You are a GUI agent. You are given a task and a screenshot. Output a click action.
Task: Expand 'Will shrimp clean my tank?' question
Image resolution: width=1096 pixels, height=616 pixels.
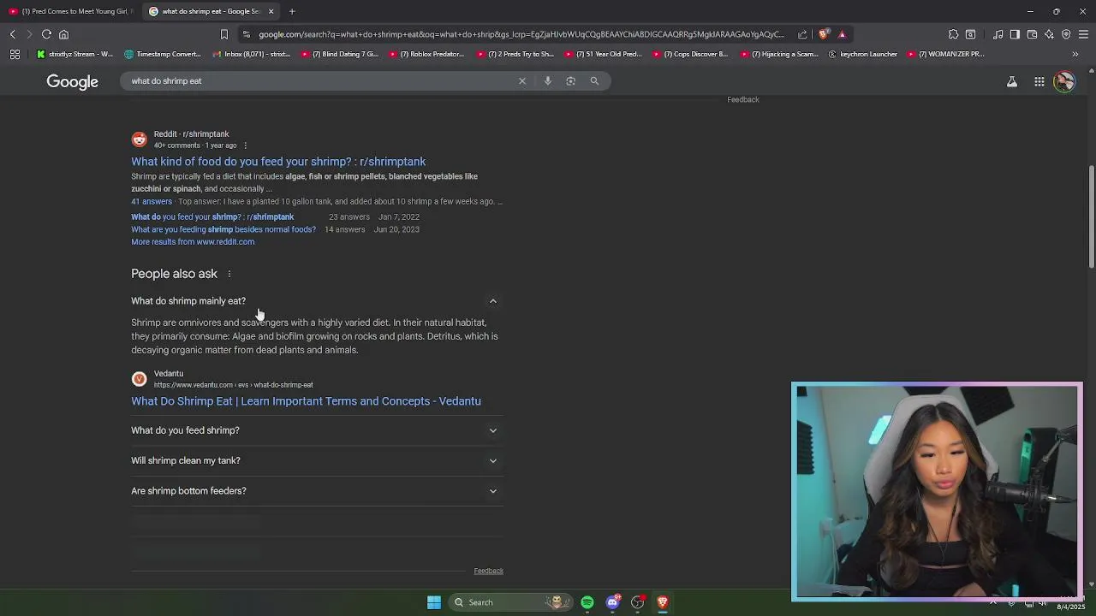(317, 460)
